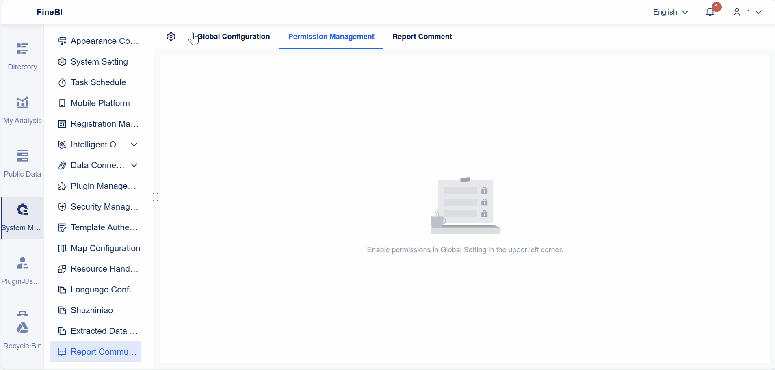Click the gear icon next to Global Configuration

[x=171, y=37]
